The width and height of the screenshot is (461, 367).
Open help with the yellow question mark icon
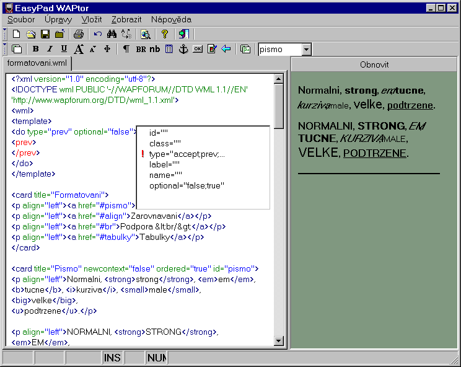(x=165, y=34)
